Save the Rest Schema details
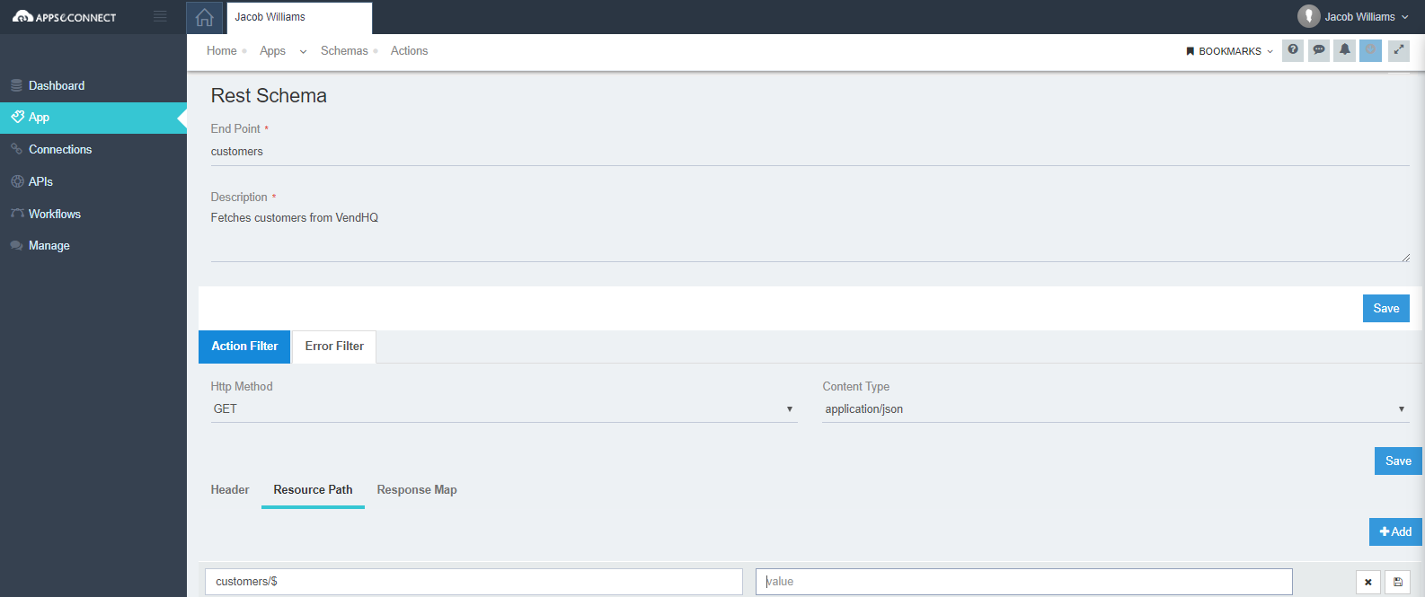 tap(1385, 308)
